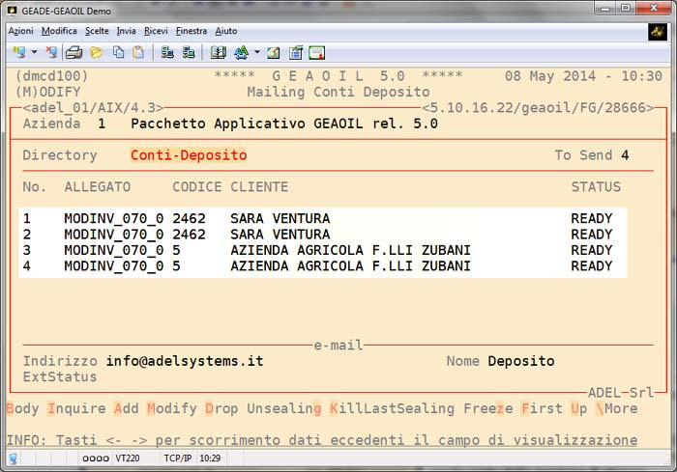This screenshot has height=472, width=677.
Task: Expand the dropdown arrow beside the recycle-style icon
Action: [x=257, y=52]
